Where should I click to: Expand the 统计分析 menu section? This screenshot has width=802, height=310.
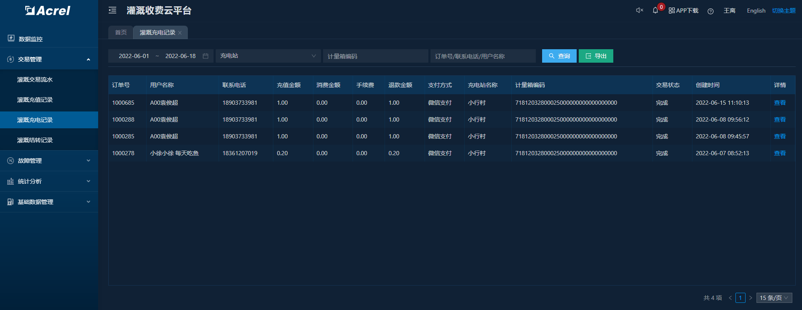49,181
